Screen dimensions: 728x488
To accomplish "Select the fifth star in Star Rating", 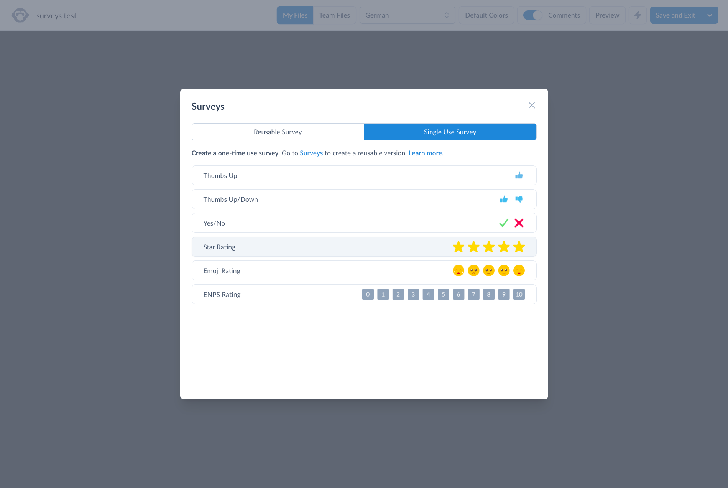I will pyautogui.click(x=519, y=247).
